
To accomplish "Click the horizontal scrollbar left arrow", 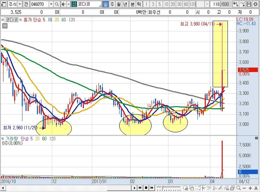I will (x=3, y=188).
